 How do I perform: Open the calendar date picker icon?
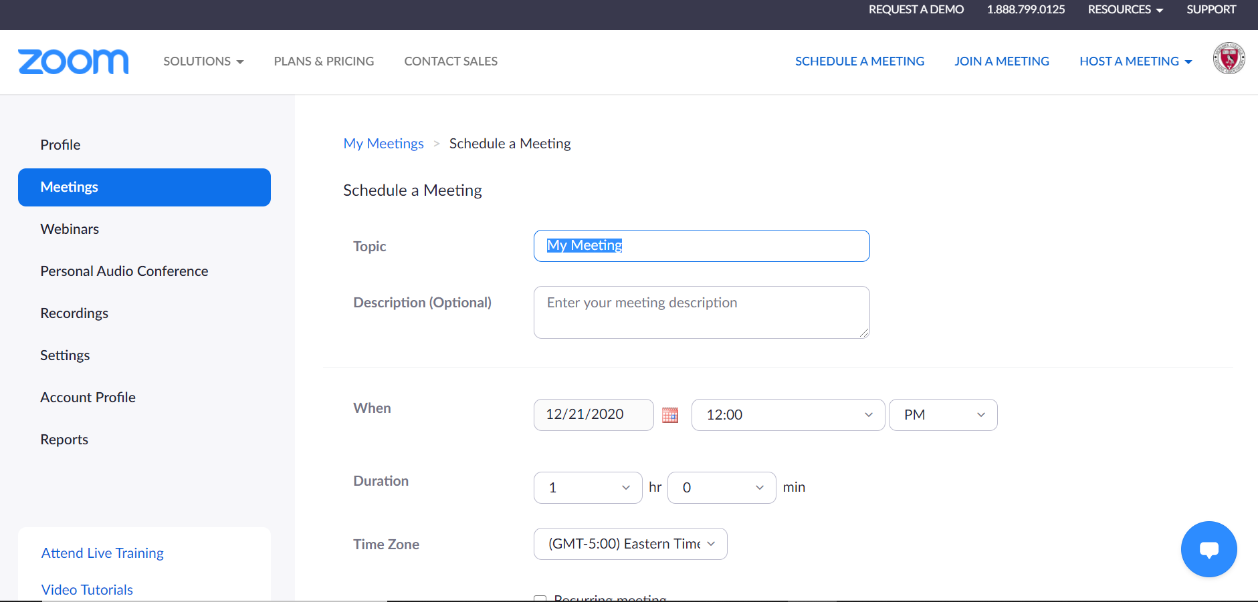click(669, 415)
